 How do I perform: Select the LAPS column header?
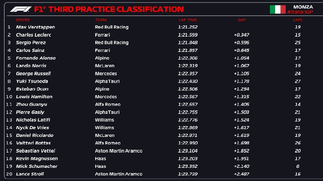click(x=298, y=20)
